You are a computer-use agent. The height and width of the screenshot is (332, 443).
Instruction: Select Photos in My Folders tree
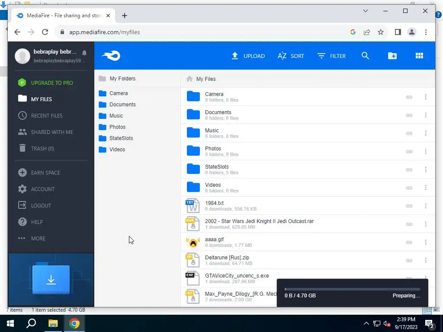pos(112,127)
